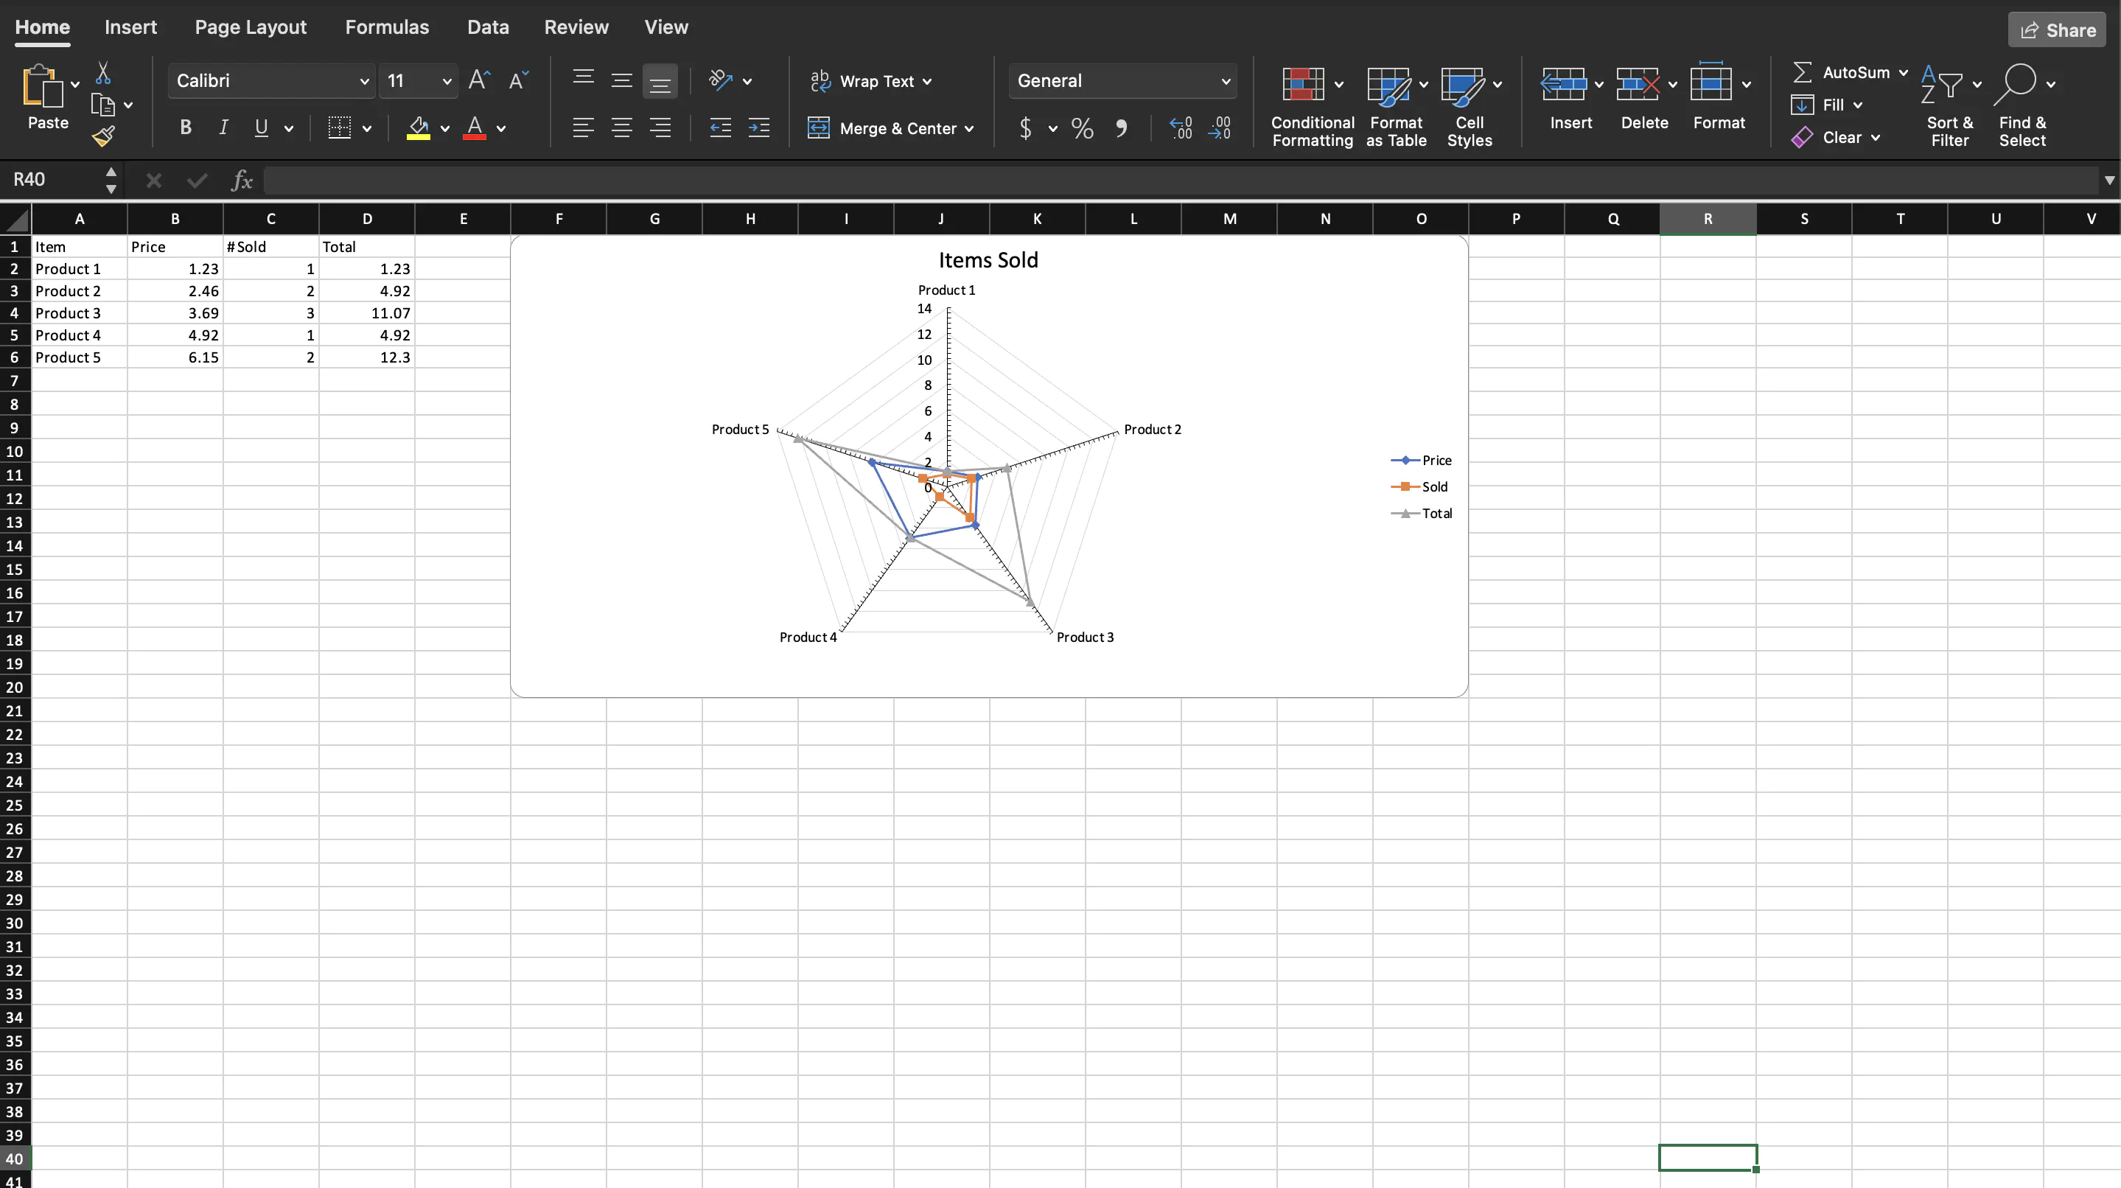Screen dimensions: 2121x1188
Task: Click the Comma Style icon
Action: (x=1121, y=127)
